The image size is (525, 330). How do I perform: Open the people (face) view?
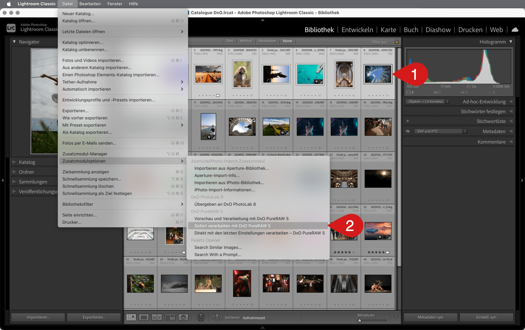pos(183,317)
